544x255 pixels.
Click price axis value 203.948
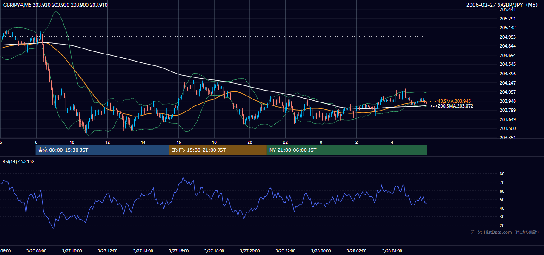508,101
